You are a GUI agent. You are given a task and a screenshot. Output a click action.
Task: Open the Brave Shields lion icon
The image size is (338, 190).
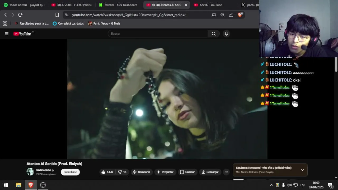tap(240, 15)
